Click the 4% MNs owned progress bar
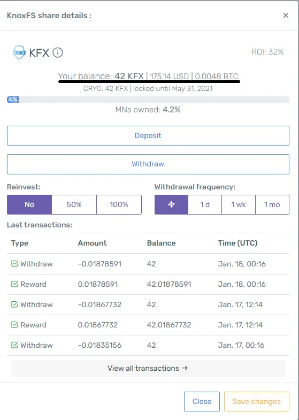 tap(148, 100)
